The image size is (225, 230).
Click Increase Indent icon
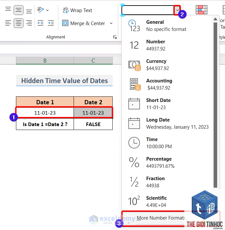tap(51, 23)
